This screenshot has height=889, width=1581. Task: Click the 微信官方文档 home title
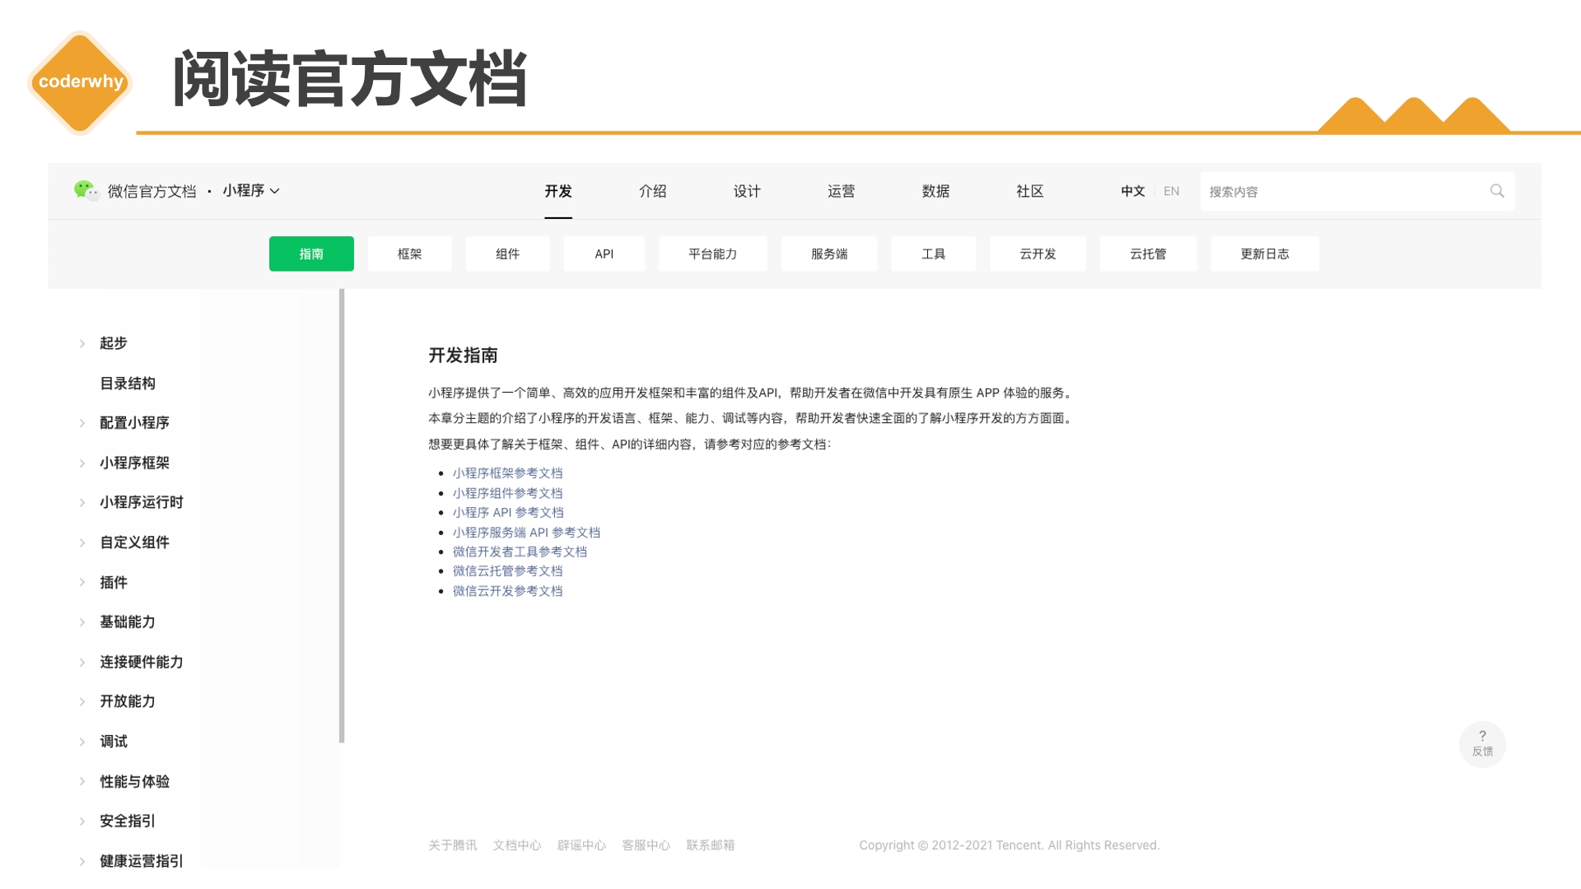pyautogui.click(x=152, y=191)
